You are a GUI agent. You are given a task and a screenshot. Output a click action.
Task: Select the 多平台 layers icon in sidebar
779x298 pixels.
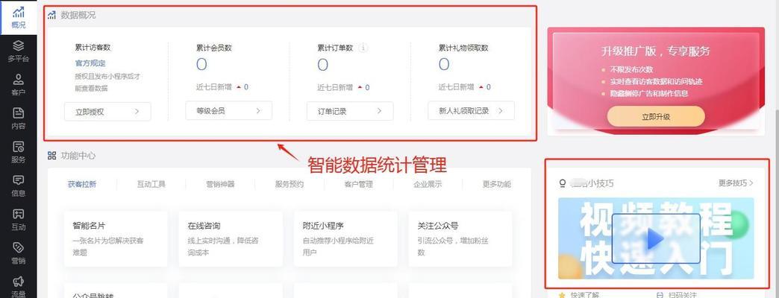pyautogui.click(x=19, y=45)
